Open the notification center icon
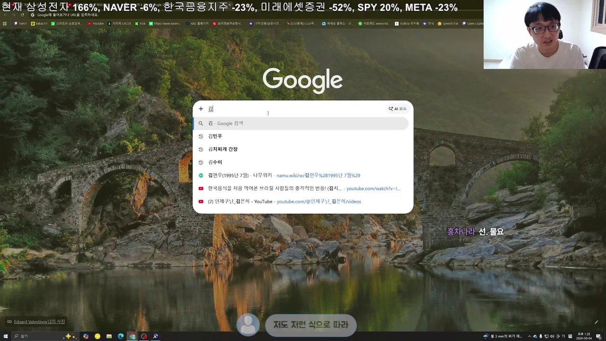This screenshot has width=606, height=341. (x=598, y=336)
